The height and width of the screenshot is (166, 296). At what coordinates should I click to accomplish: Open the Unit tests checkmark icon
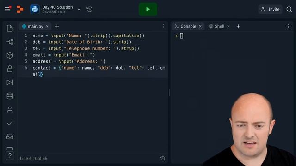click(10, 123)
